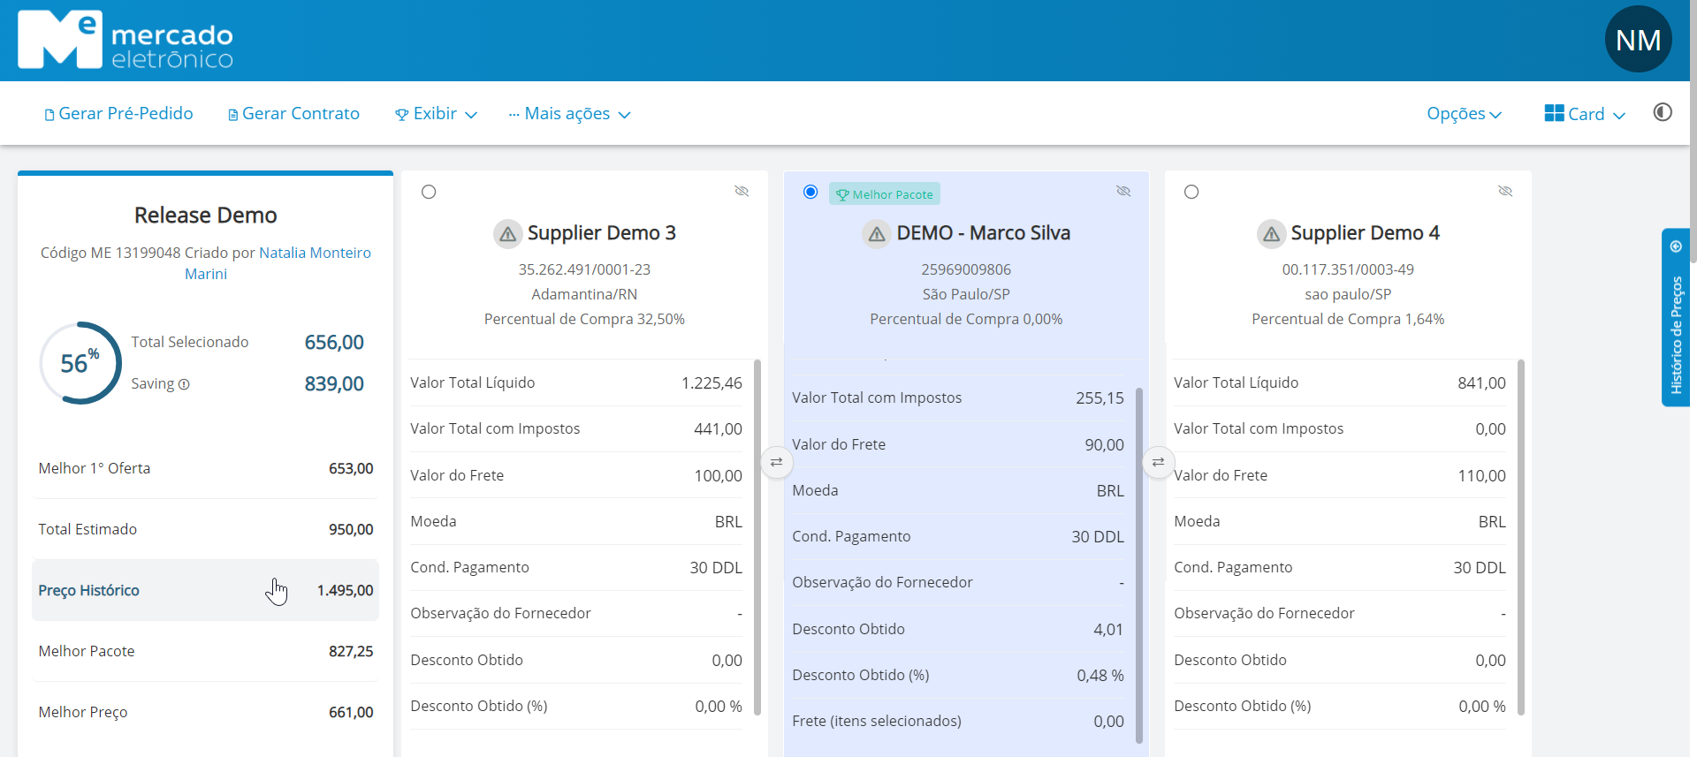This screenshot has height=757, width=1697.
Task: Click Supplier Demo 4 card scrollbar
Action: coord(1521,537)
